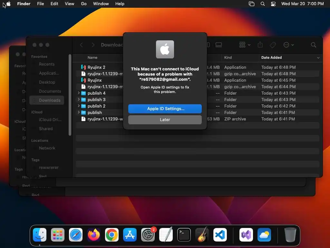
Task: Open the File menu
Action: [40, 4]
